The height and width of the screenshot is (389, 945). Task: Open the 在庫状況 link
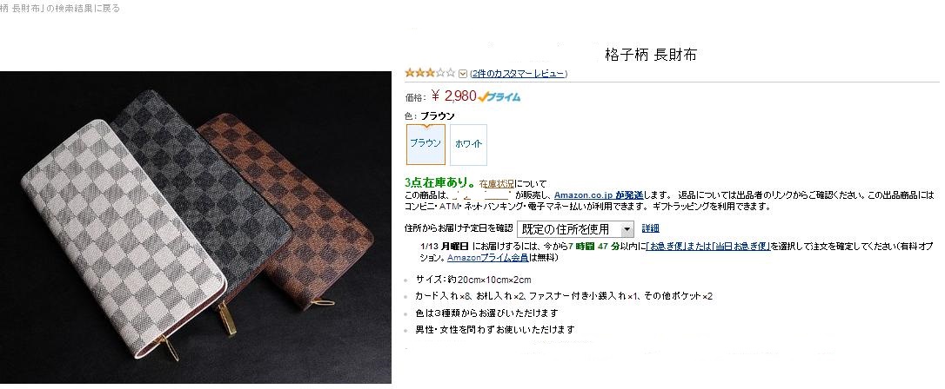(x=497, y=183)
